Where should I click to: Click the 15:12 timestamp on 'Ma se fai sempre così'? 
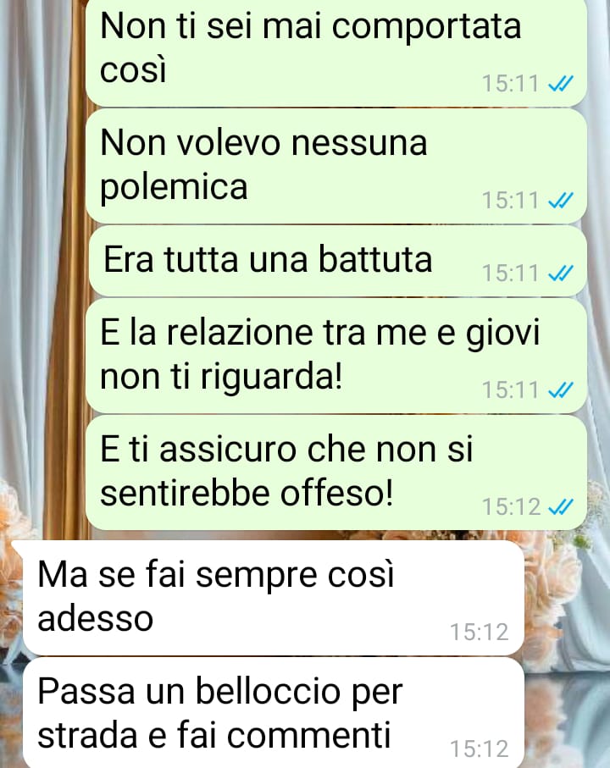pos(480,633)
